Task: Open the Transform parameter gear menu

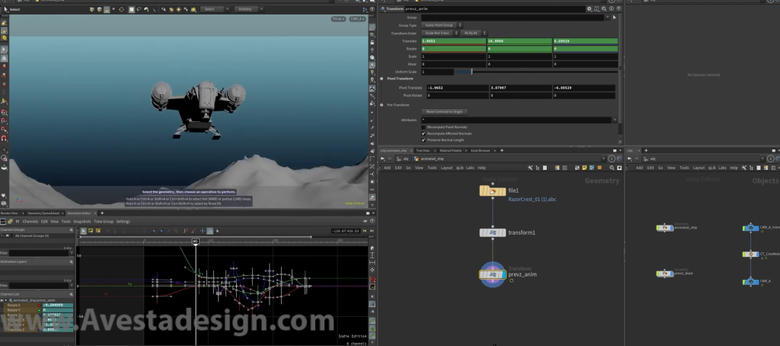Action: (x=590, y=9)
